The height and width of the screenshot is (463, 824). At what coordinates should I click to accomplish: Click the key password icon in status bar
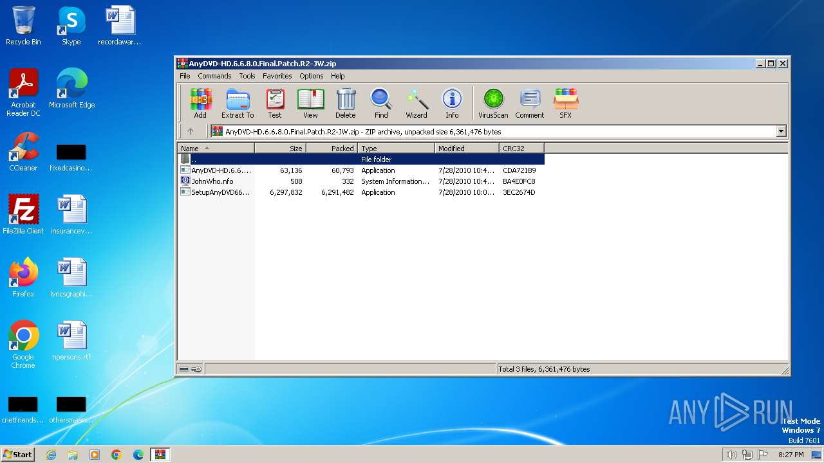click(x=196, y=369)
